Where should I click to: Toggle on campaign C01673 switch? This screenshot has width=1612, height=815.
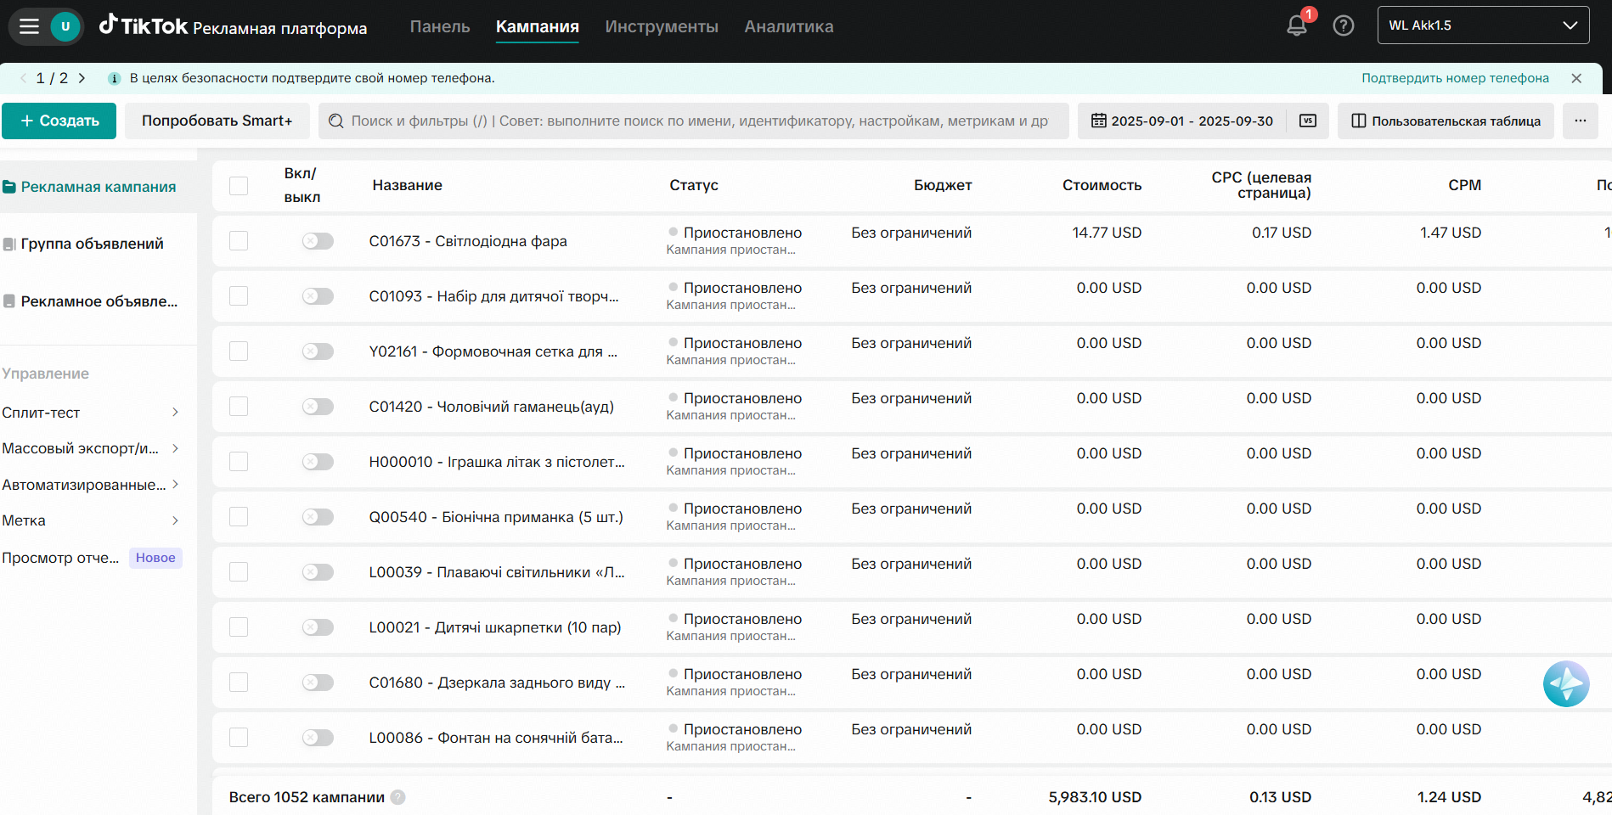point(318,241)
